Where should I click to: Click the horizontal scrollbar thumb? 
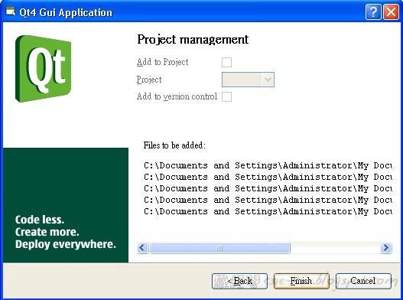point(219,248)
